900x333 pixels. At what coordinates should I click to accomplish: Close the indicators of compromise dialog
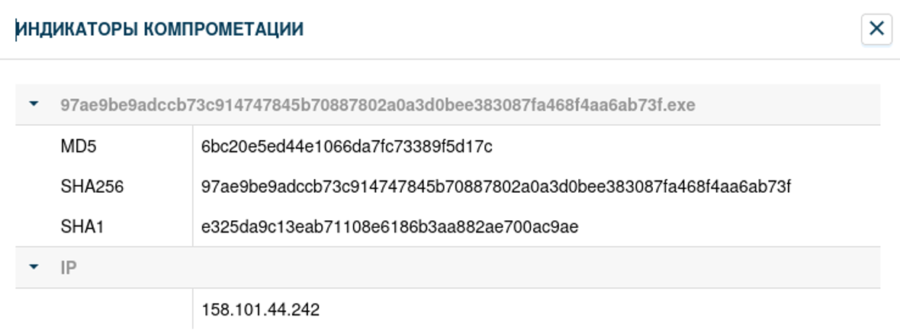tap(876, 30)
